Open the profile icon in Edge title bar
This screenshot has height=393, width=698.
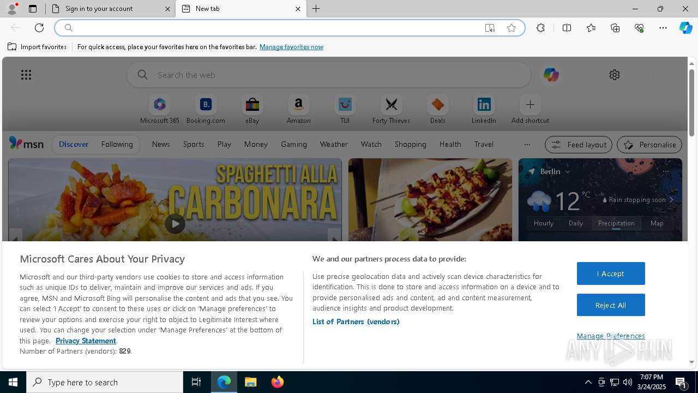11,9
